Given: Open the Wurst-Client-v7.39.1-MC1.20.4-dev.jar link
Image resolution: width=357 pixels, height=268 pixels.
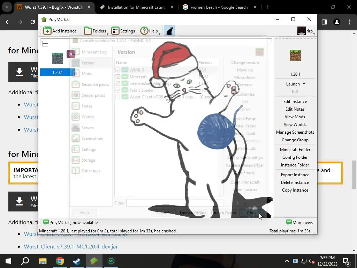Looking at the screenshot, I should pos(71,247).
